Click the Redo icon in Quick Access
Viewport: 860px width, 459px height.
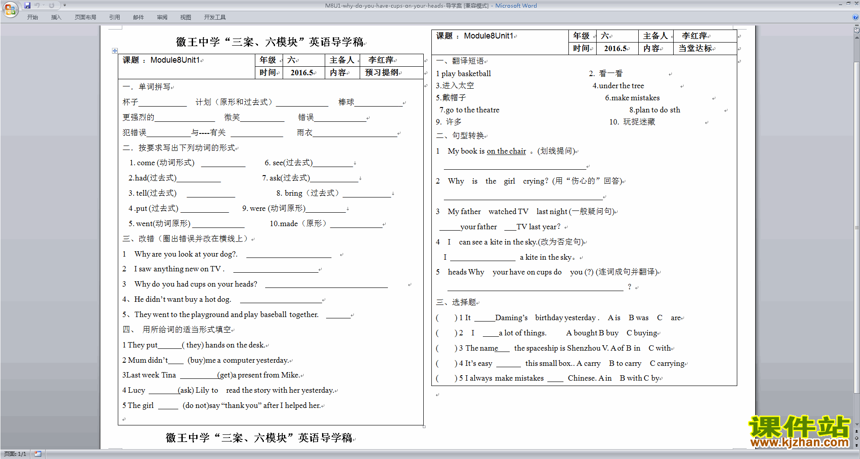tap(52, 5)
